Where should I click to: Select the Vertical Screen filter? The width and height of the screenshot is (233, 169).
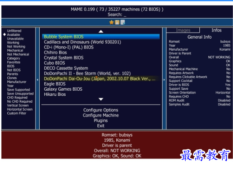[18, 106]
